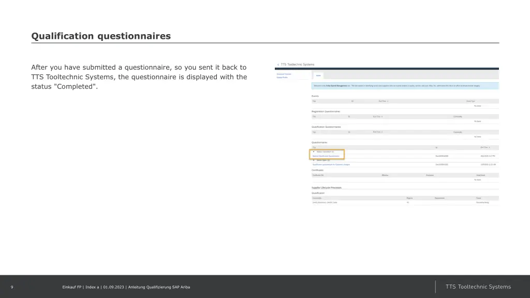Click the Supplier Lifecycle Processes heading
This screenshot has height=298, width=530.
[x=327, y=187]
